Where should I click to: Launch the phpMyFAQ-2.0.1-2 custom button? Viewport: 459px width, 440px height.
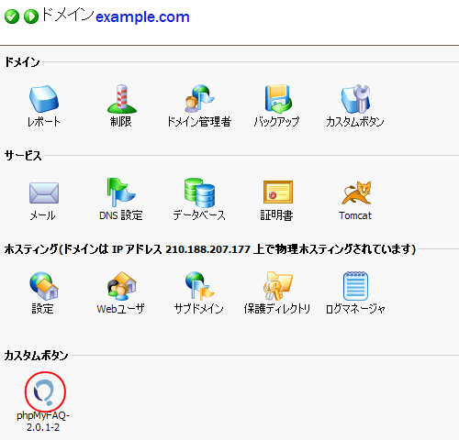pos(45,392)
